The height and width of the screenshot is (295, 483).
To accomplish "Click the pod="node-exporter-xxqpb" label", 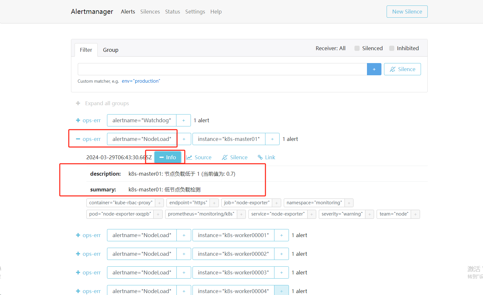I will click(120, 214).
